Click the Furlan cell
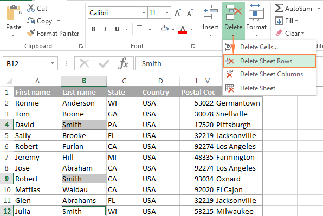The image size is (323, 216). pyautogui.click(x=83, y=146)
